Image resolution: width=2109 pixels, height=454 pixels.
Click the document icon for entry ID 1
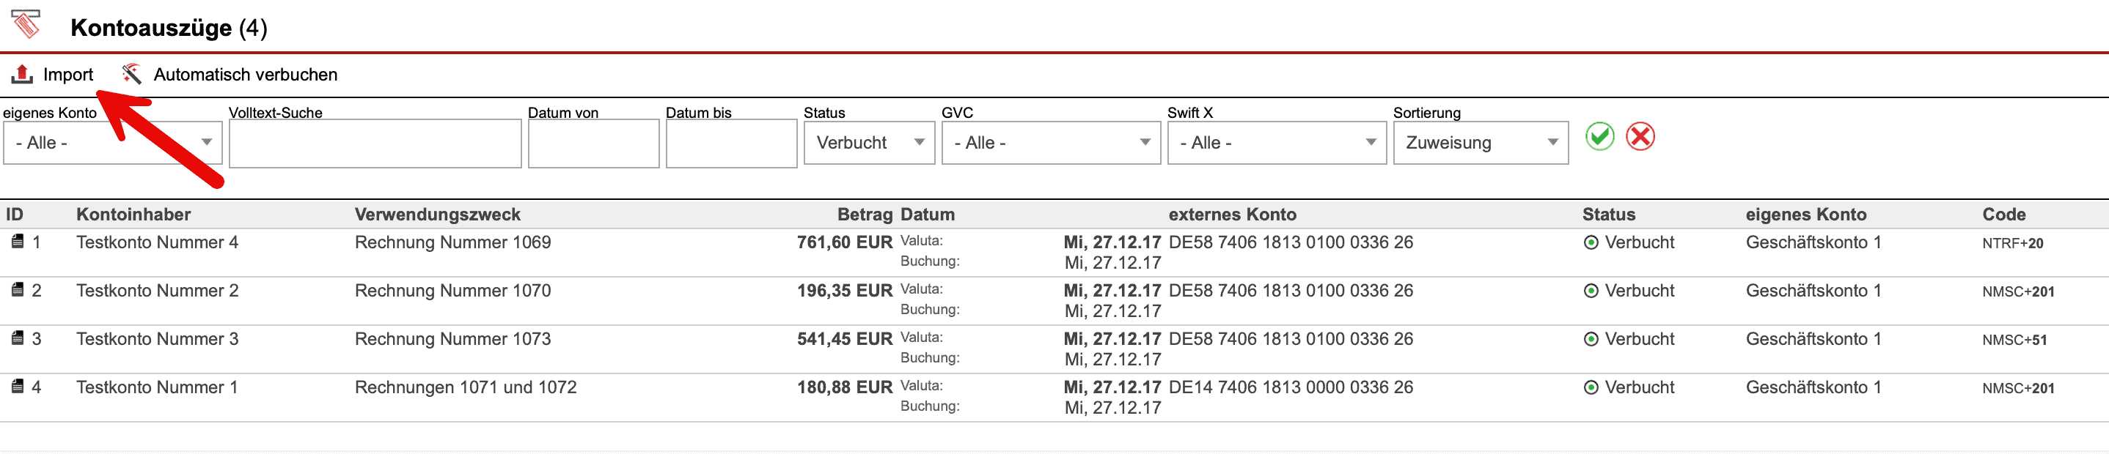[17, 242]
